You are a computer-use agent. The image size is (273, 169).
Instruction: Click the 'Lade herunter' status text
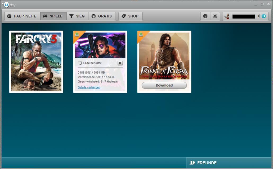click(92, 63)
